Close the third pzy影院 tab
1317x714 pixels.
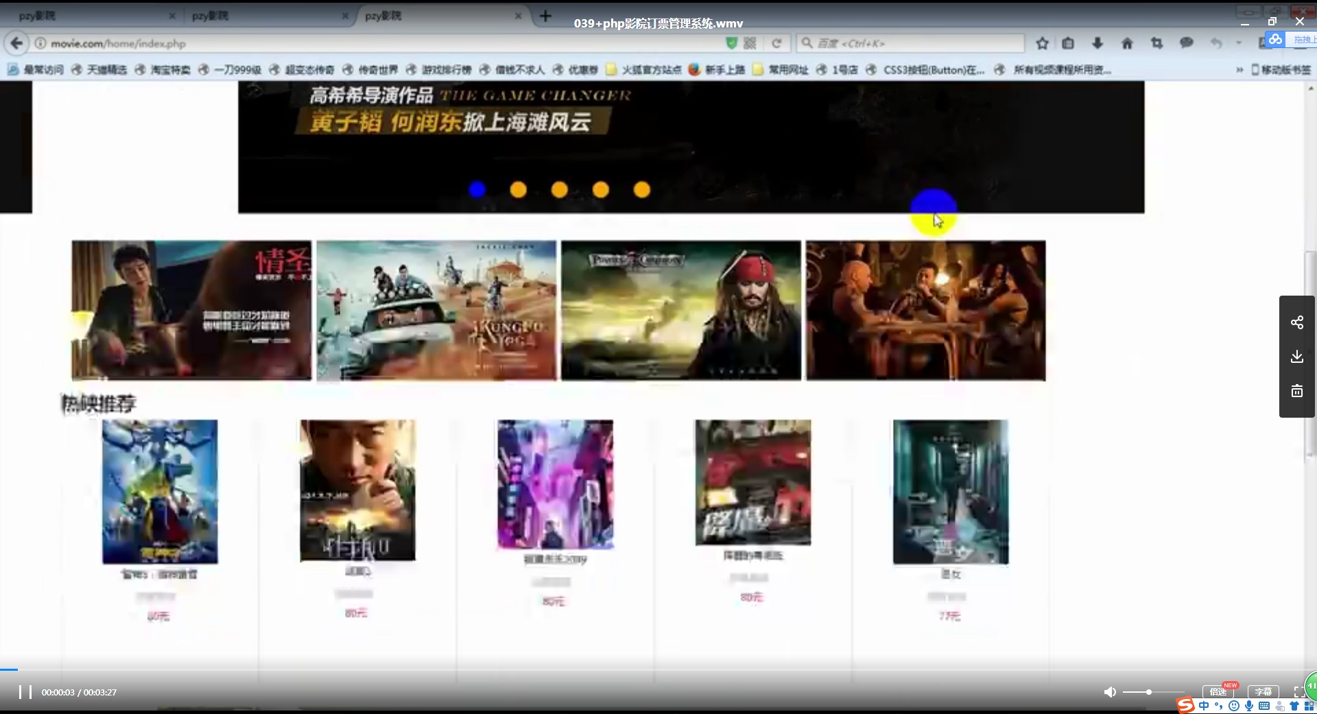point(518,16)
